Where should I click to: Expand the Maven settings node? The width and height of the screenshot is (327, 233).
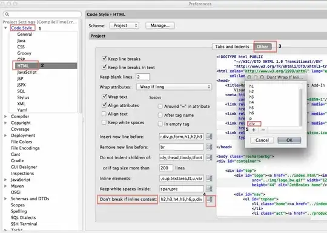coord(5,186)
